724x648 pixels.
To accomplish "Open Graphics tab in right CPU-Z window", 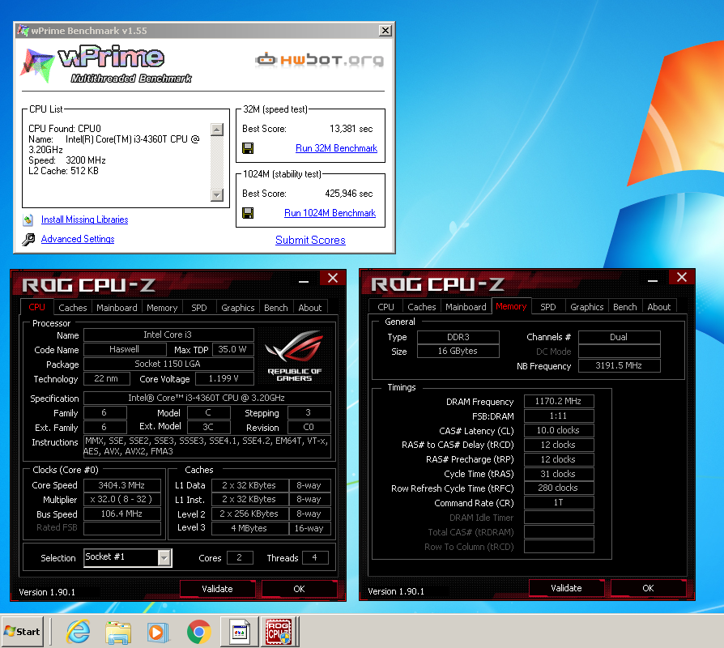I will click(587, 307).
